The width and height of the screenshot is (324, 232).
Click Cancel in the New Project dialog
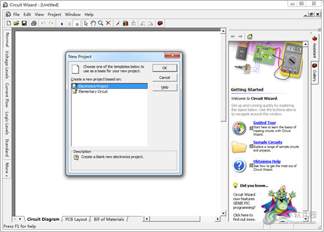[x=165, y=78]
